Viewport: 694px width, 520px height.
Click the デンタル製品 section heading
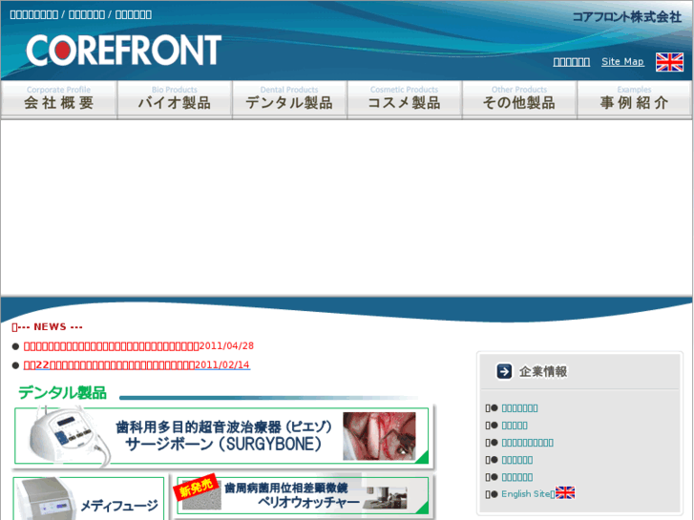tap(62, 393)
